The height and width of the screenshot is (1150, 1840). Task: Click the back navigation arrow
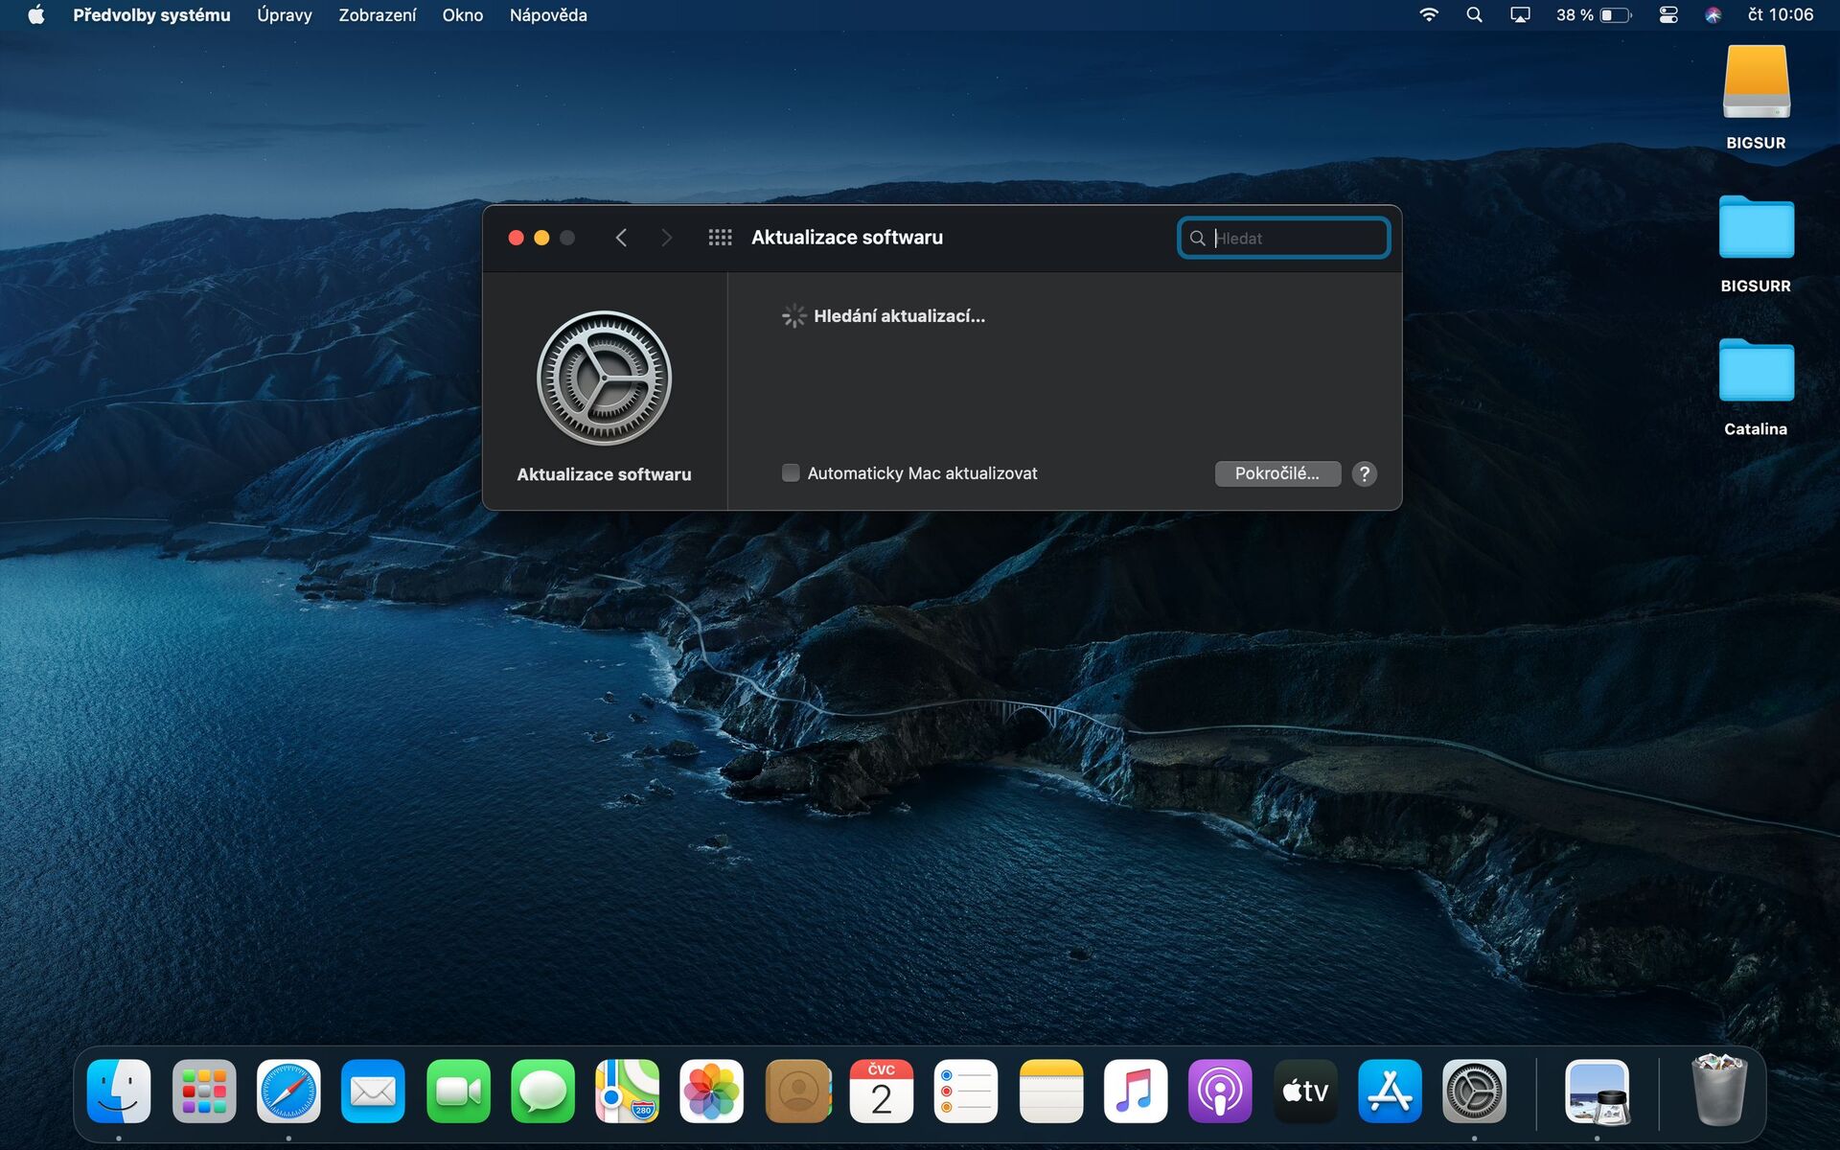click(621, 237)
